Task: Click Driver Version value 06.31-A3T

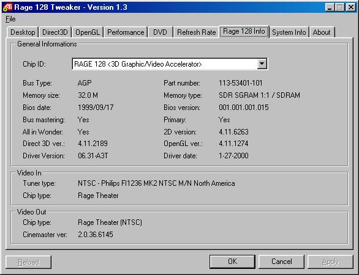Action: tap(93, 156)
